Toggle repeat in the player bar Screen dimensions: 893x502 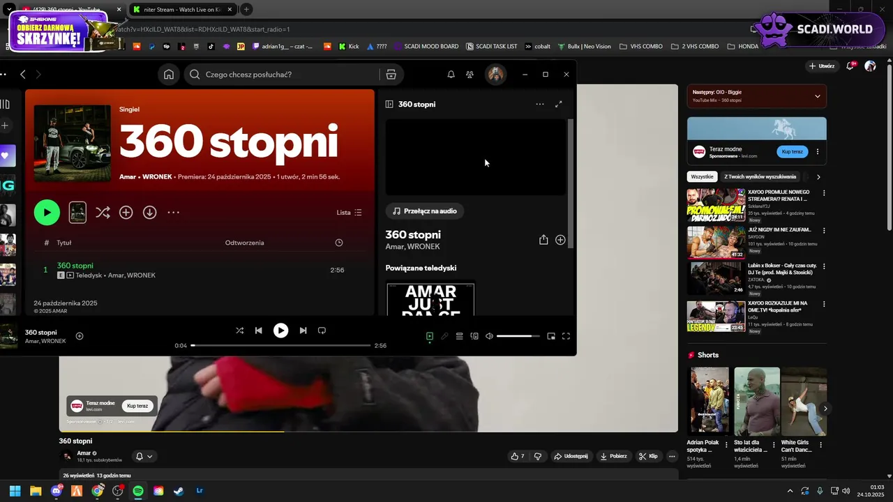pyautogui.click(x=322, y=330)
